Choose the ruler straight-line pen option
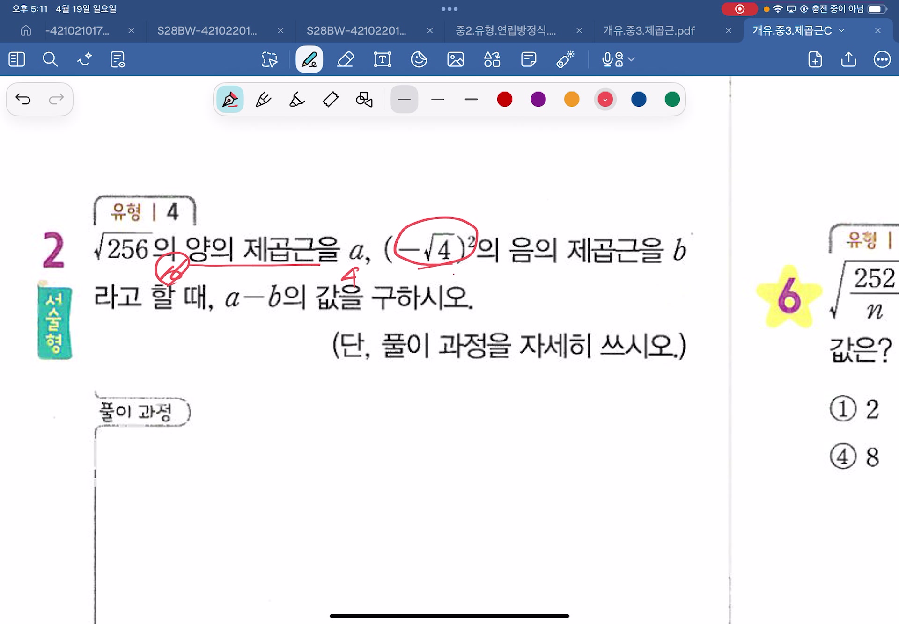Screen dimensions: 899x624 coord(331,99)
